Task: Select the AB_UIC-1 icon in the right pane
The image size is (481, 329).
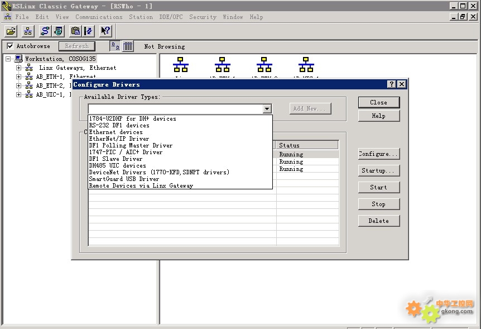Action: click(x=306, y=64)
